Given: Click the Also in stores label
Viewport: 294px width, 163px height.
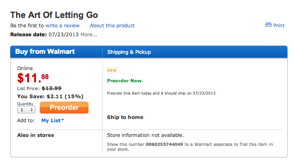Looking at the screenshot, I should pos(36,135).
